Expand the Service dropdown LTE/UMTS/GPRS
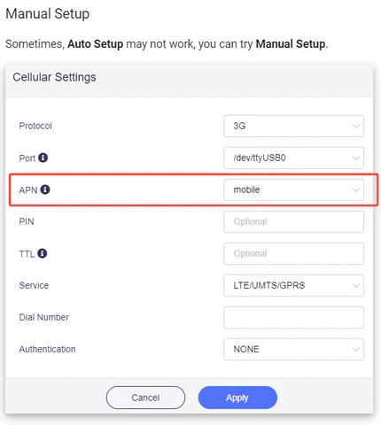The image size is (381, 425). point(293,285)
